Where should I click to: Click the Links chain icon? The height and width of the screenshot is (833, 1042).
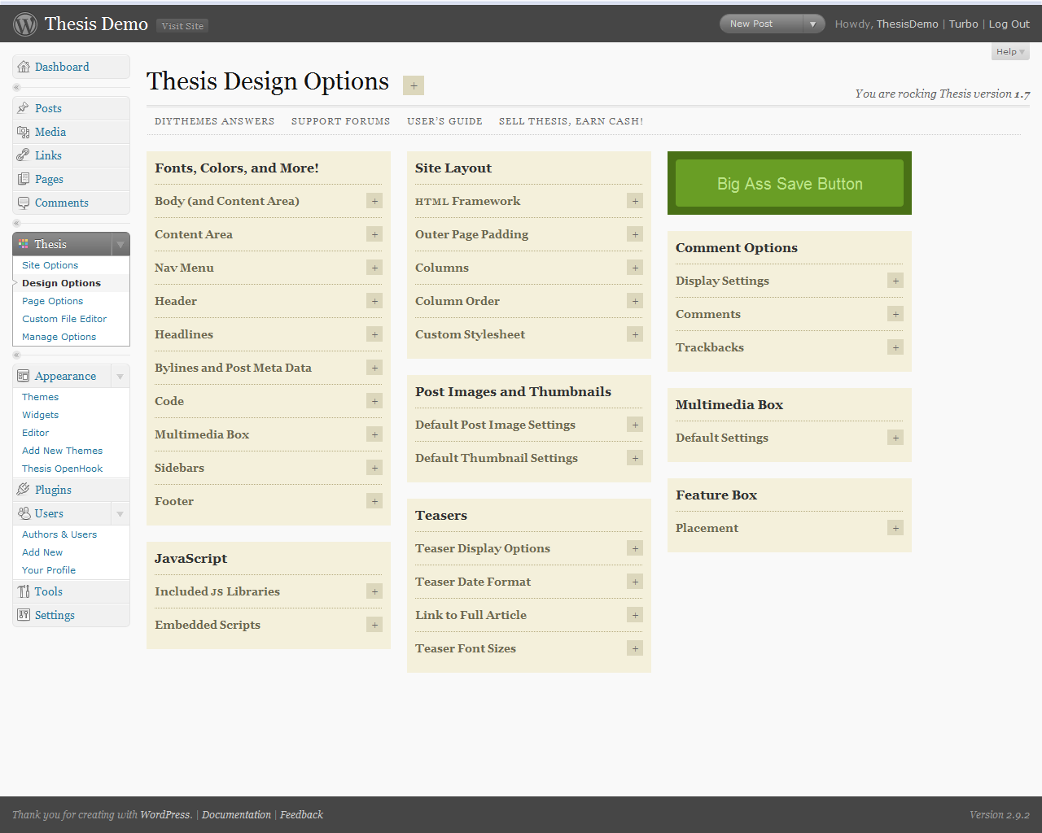24,155
